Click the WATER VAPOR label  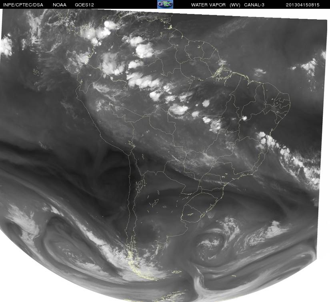[x=208, y=5]
